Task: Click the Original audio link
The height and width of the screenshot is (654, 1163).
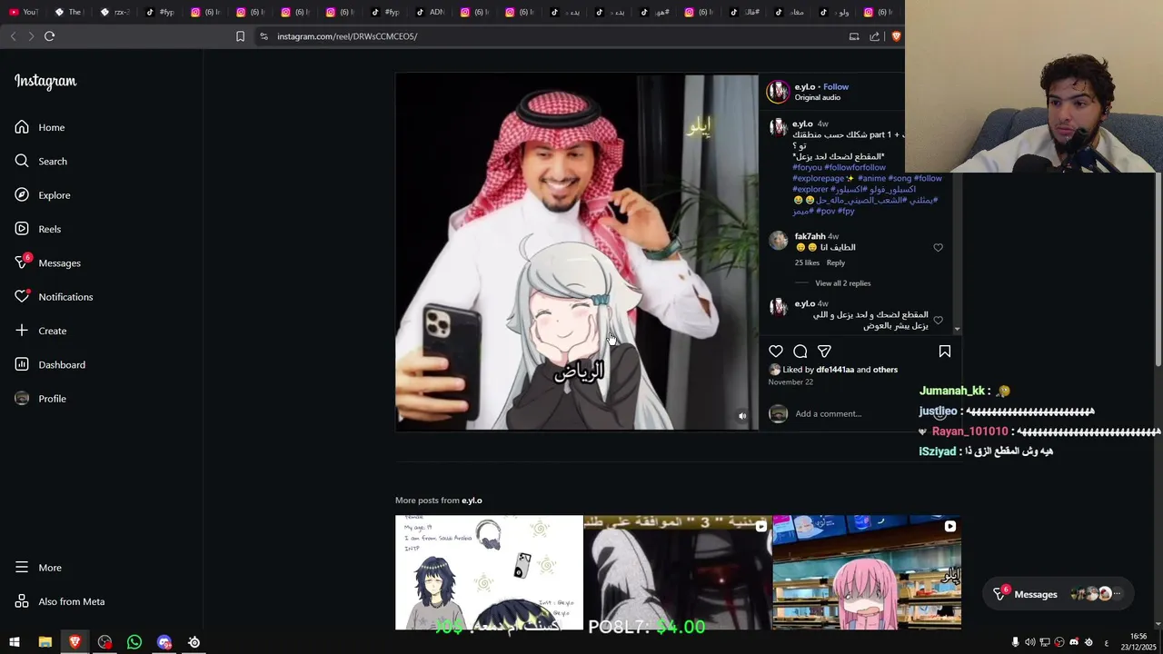Action: (x=818, y=97)
